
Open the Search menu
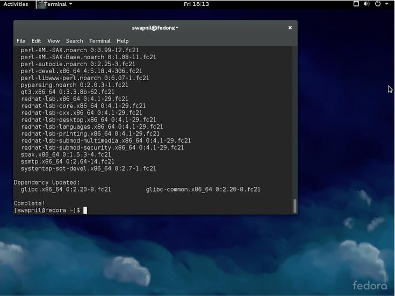coord(74,41)
